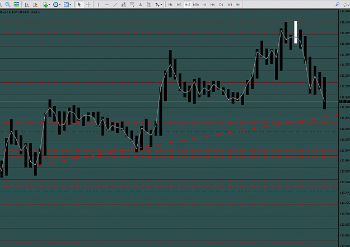Expand the Arrows tool dropdown arrow

click(x=161, y=4)
